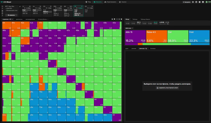Click the Анализ lightbulb icon

pyautogui.click(x=120, y=2)
